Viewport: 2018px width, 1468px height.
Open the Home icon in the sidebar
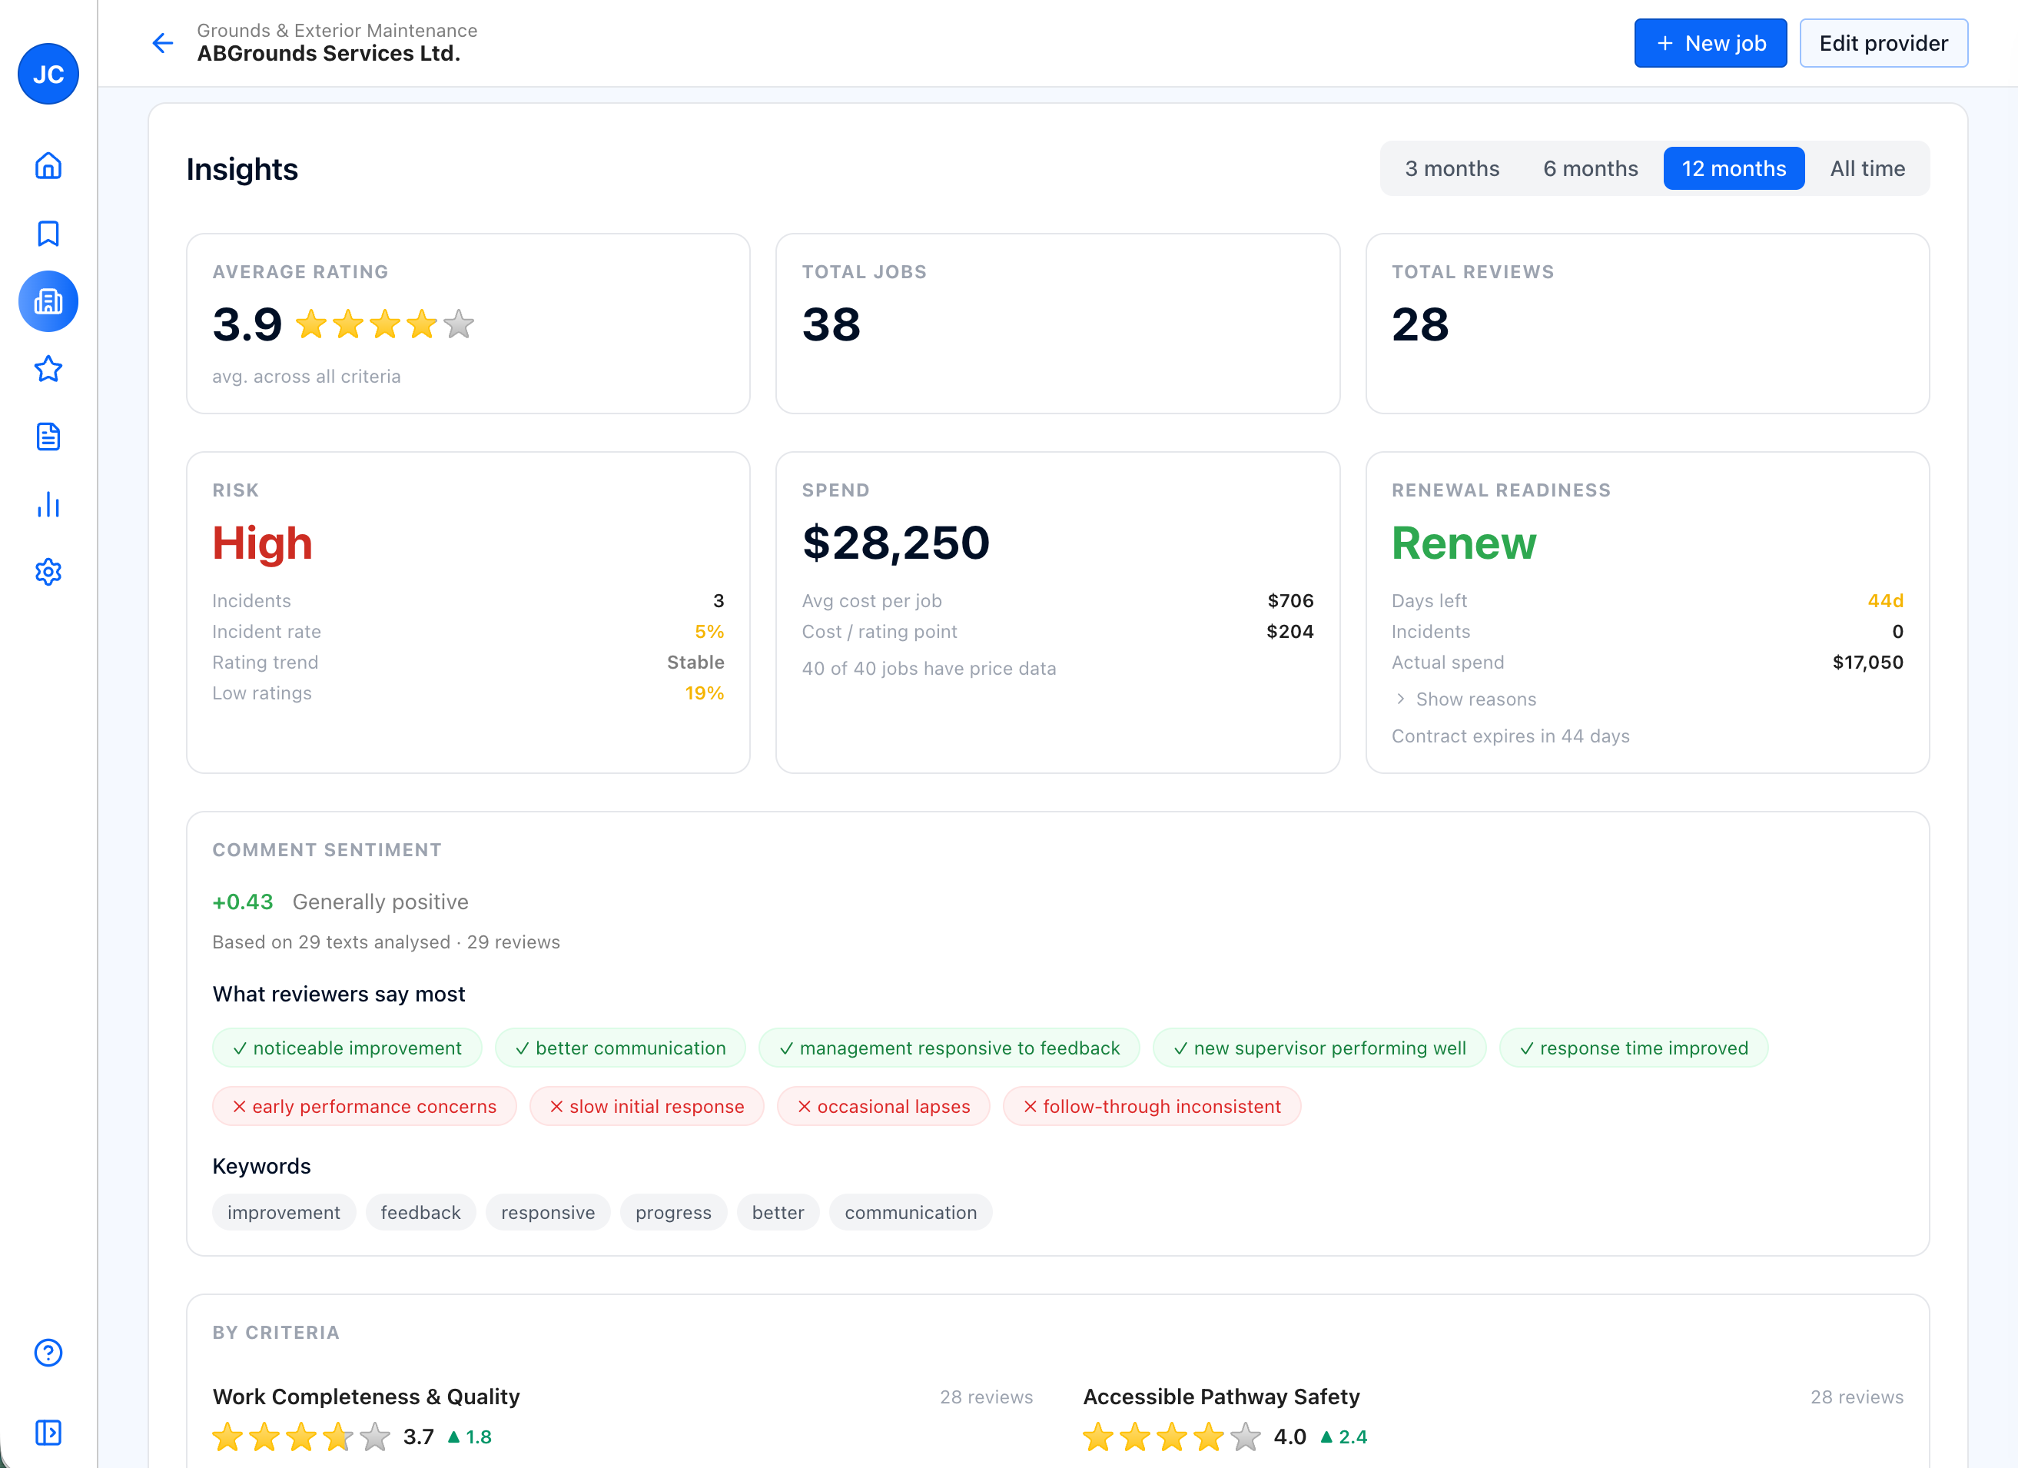48,165
